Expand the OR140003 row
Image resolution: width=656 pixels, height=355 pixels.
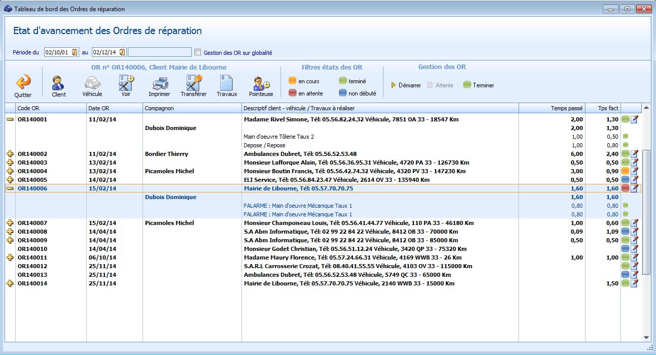[x=10, y=163]
